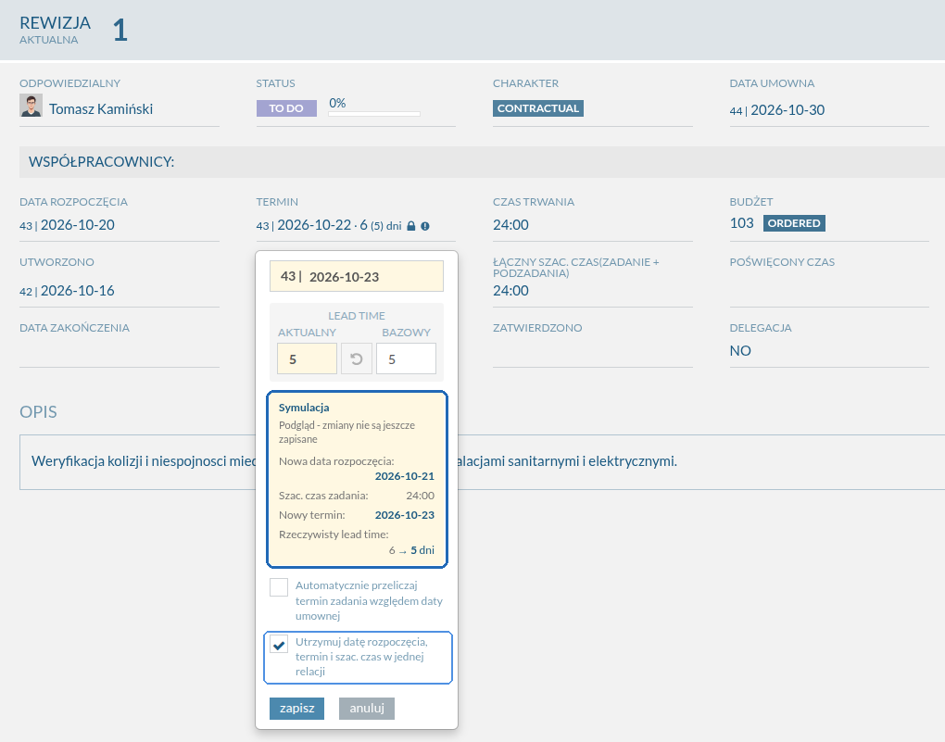Viewport: 945px width, 742px height.
Task: Click the Termin value 2026-10-22
Action: click(x=314, y=225)
